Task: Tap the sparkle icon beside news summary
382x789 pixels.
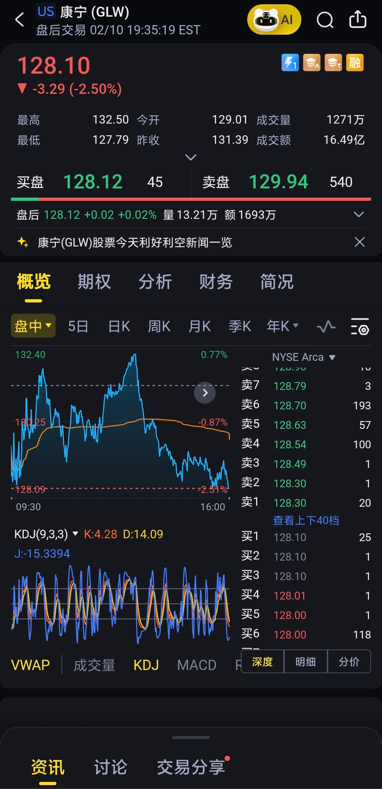Action: [x=23, y=242]
